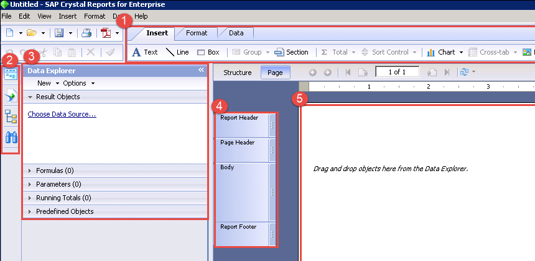Click the Save disk icon
The width and height of the screenshot is (535, 261).
pos(58,32)
